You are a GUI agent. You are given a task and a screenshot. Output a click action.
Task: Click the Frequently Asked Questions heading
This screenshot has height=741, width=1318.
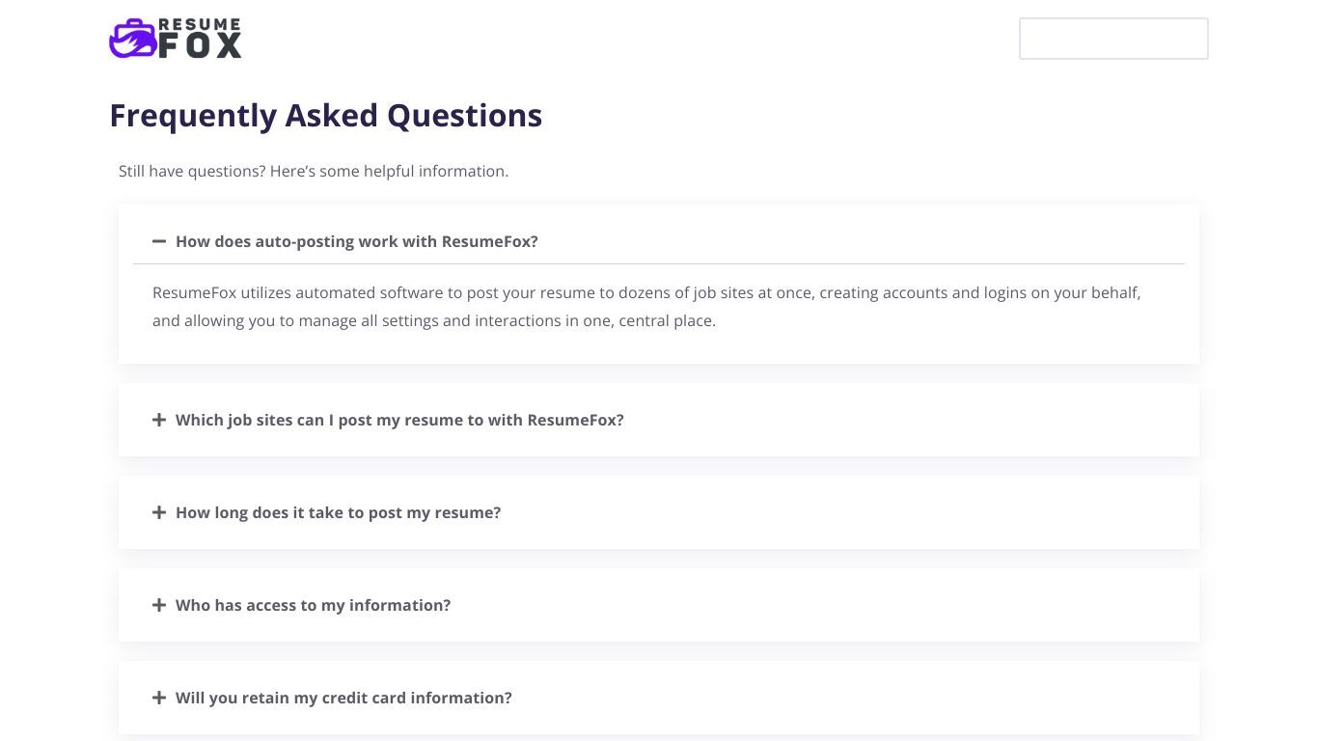(x=325, y=115)
